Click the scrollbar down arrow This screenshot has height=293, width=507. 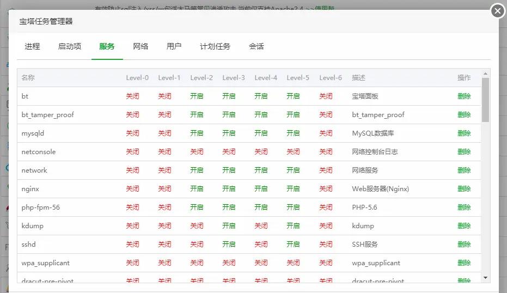(x=485, y=278)
